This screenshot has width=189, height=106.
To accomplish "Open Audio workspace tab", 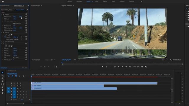I will pyautogui.click(x=113, y=1).
